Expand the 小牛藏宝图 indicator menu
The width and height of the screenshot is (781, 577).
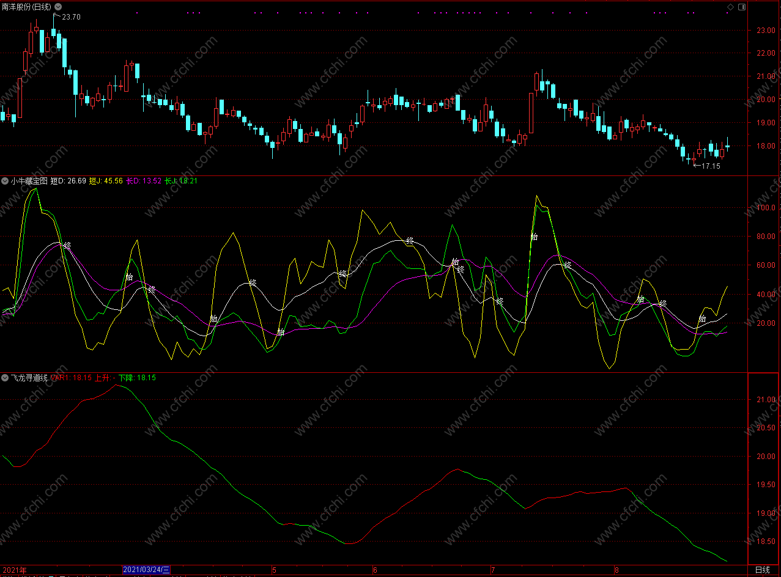(5, 181)
